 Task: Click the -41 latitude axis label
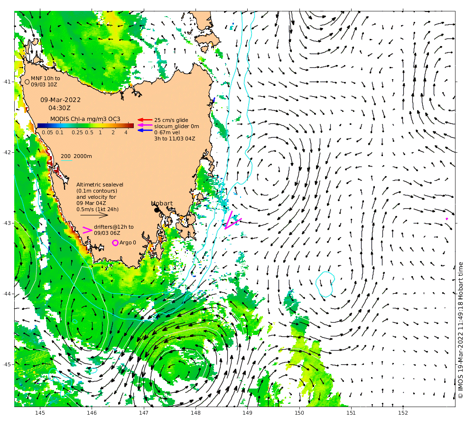[x=7, y=82]
